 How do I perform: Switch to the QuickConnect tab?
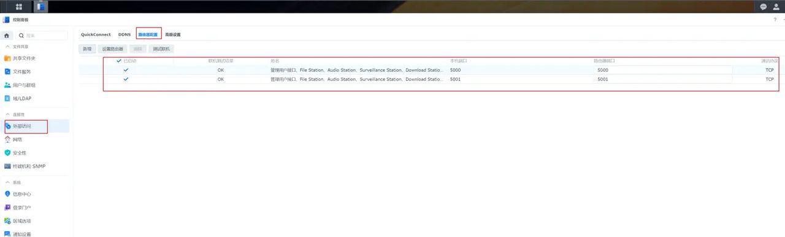pyautogui.click(x=96, y=34)
